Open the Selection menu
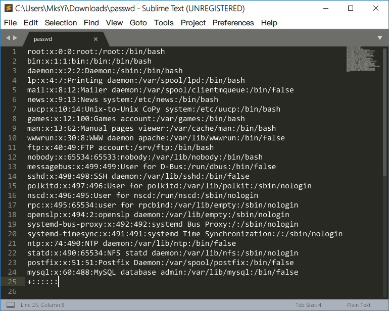Image resolution: width=389 pixels, height=311 pixels. pos(61,23)
